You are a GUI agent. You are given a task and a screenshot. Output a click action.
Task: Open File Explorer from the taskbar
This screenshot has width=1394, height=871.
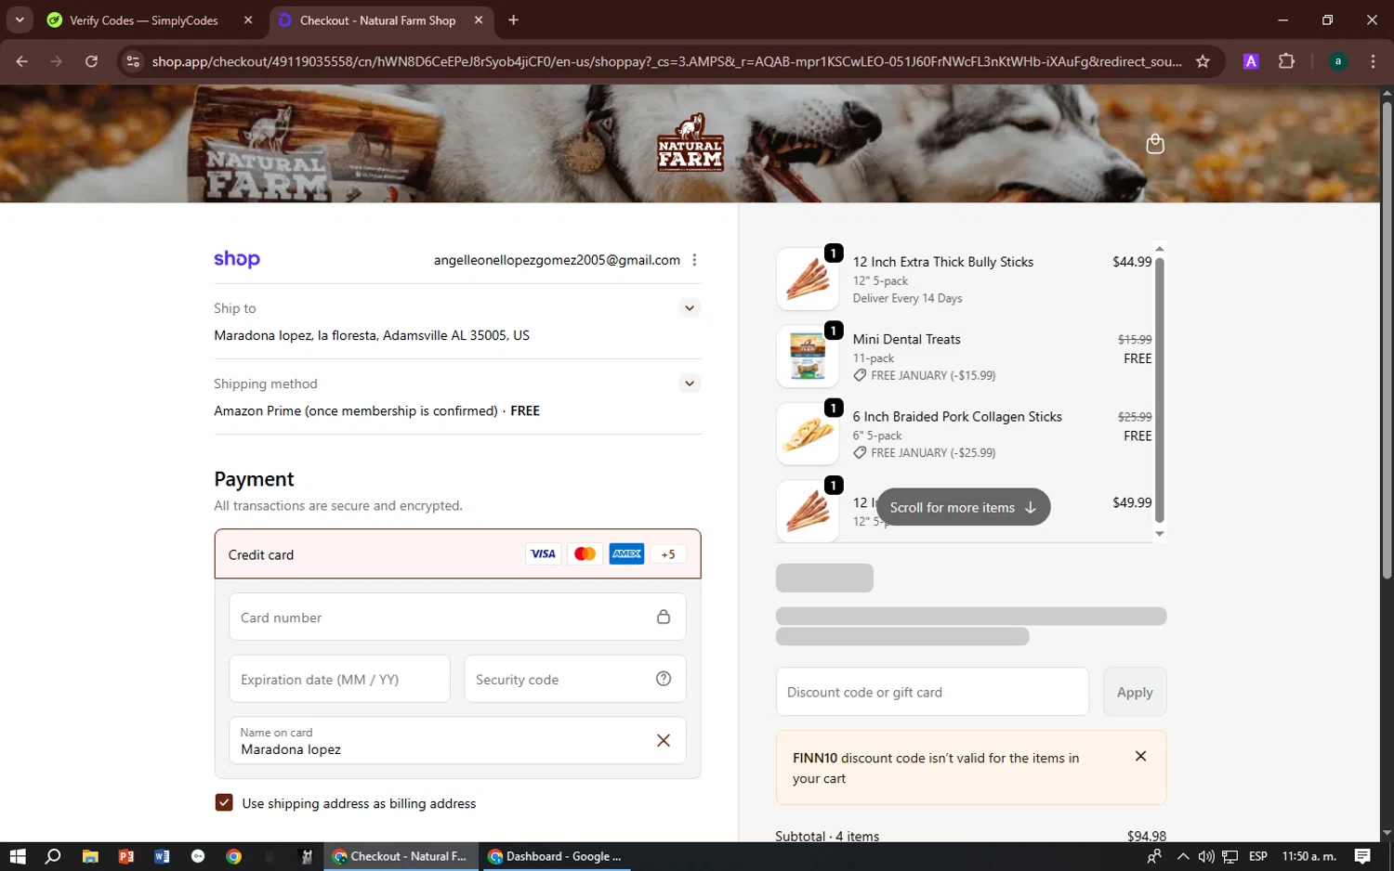coord(90,856)
